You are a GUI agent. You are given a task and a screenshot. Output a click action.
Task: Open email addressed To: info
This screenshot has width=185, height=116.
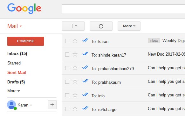click(x=98, y=96)
